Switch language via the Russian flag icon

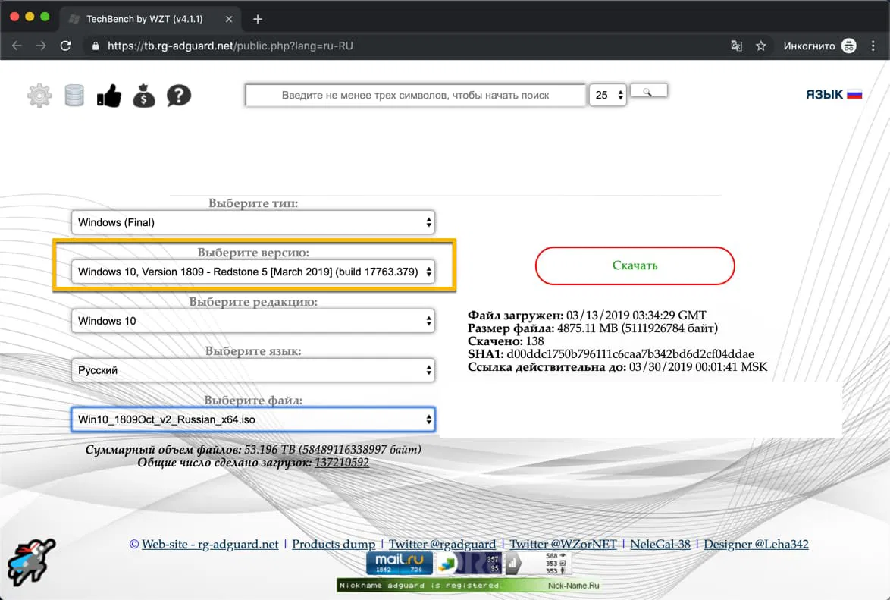pyautogui.click(x=856, y=93)
